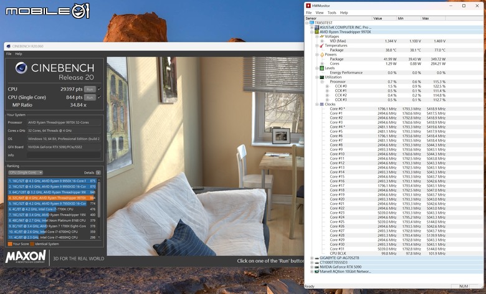Click the Cinebench sphere logo
This screenshot has width=486, height=294.
point(21,68)
